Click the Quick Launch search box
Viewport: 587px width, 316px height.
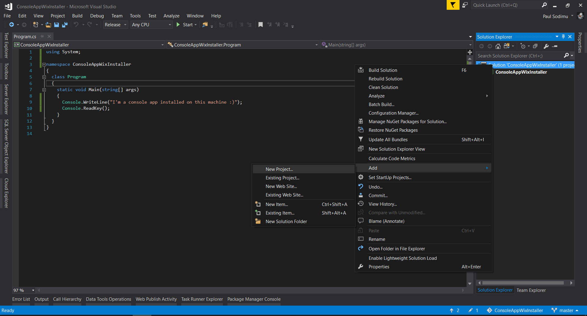506,5
